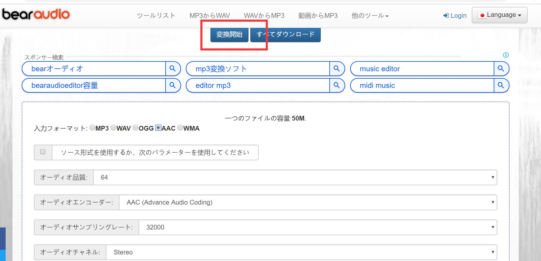Viewport: 541px width, 261px height.
Task: Open mp3変換ソフト sponsored search link
Action: point(258,69)
